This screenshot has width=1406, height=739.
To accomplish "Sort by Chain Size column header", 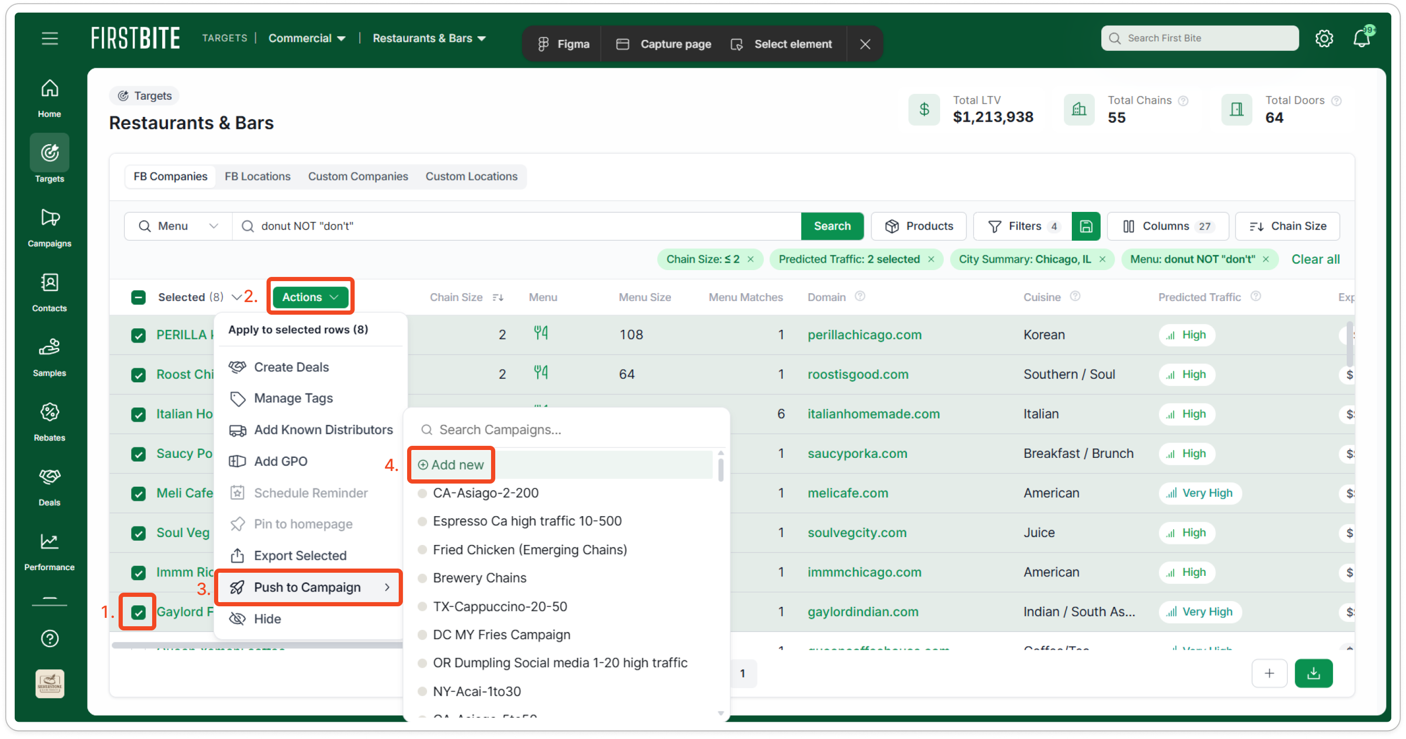I will 466,297.
